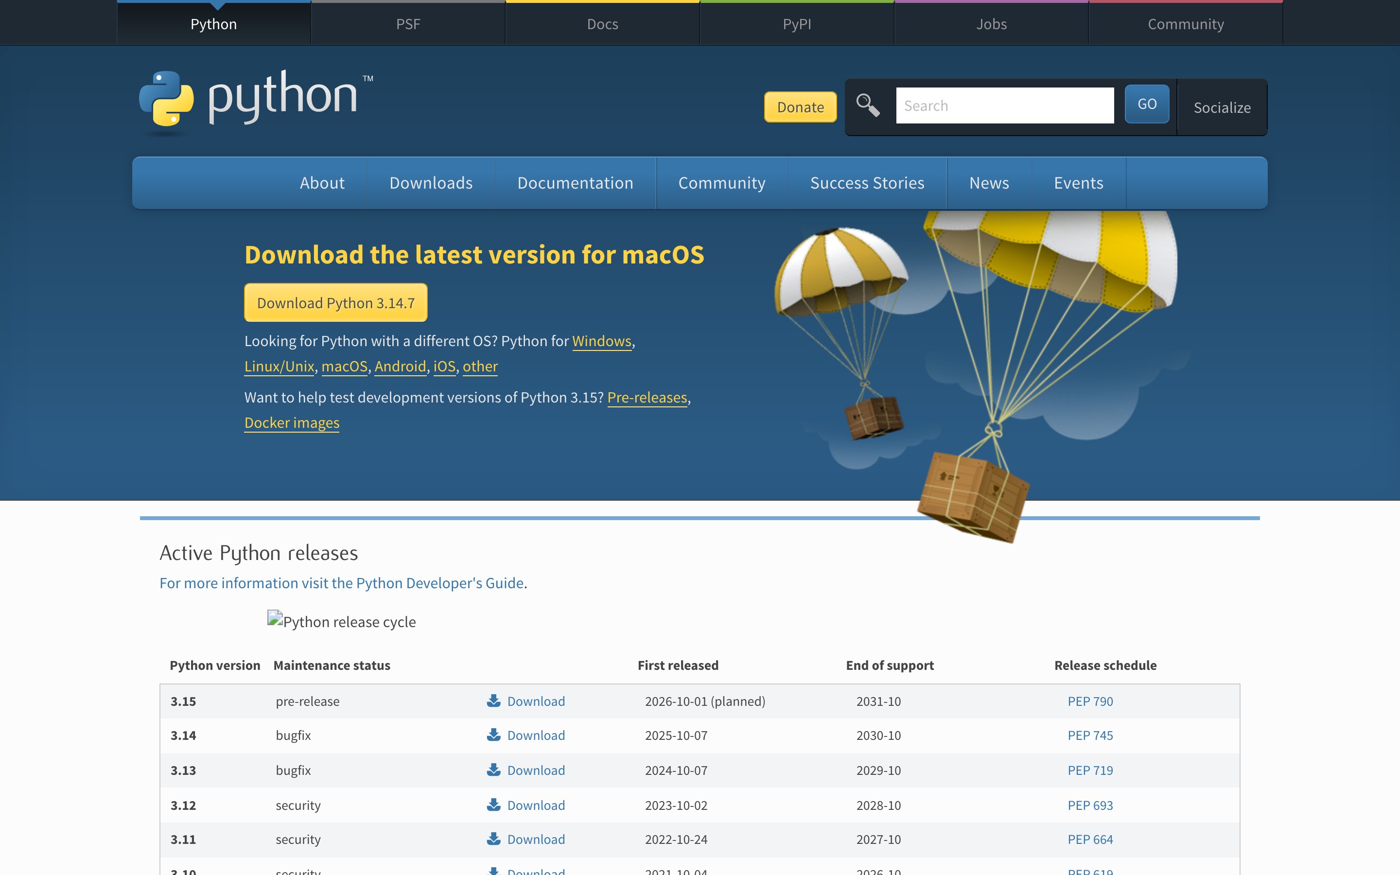Click the 'pre-release' status cell
Viewport: 1400px width, 875px height.
pos(307,701)
